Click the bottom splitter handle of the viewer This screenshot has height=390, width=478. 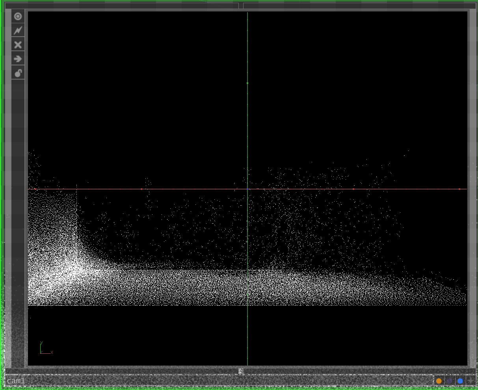point(240,371)
